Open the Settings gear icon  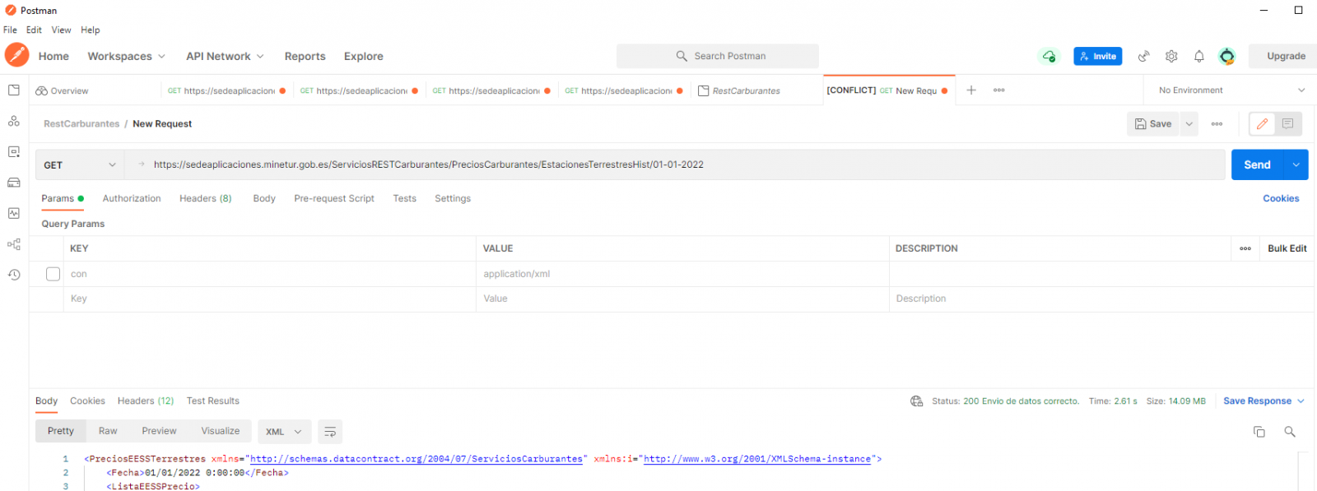tap(1171, 56)
